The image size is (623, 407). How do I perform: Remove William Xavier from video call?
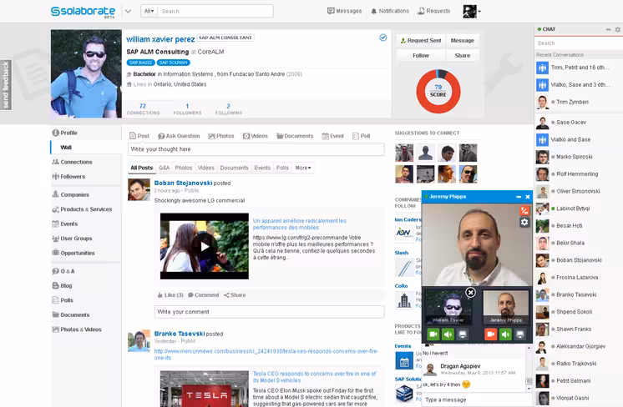(x=470, y=293)
